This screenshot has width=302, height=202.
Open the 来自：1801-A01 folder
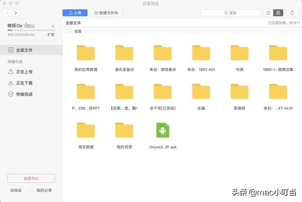(x=201, y=53)
